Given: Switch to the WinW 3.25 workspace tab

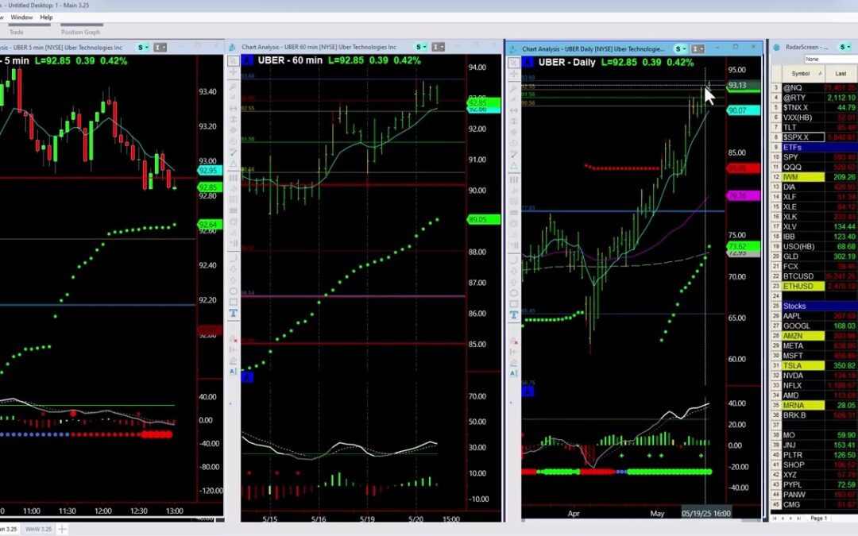Looking at the screenshot, I should click(38, 529).
